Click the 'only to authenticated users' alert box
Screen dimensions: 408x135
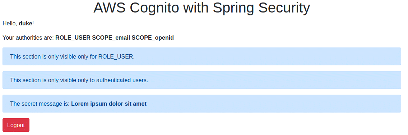coord(201,80)
